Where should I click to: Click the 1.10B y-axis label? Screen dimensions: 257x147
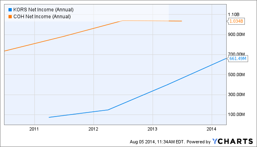pyautogui.click(x=234, y=15)
